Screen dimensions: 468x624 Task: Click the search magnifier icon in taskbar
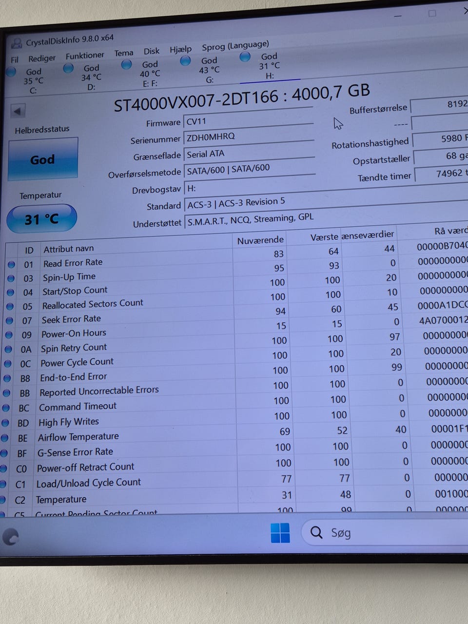coord(316,532)
